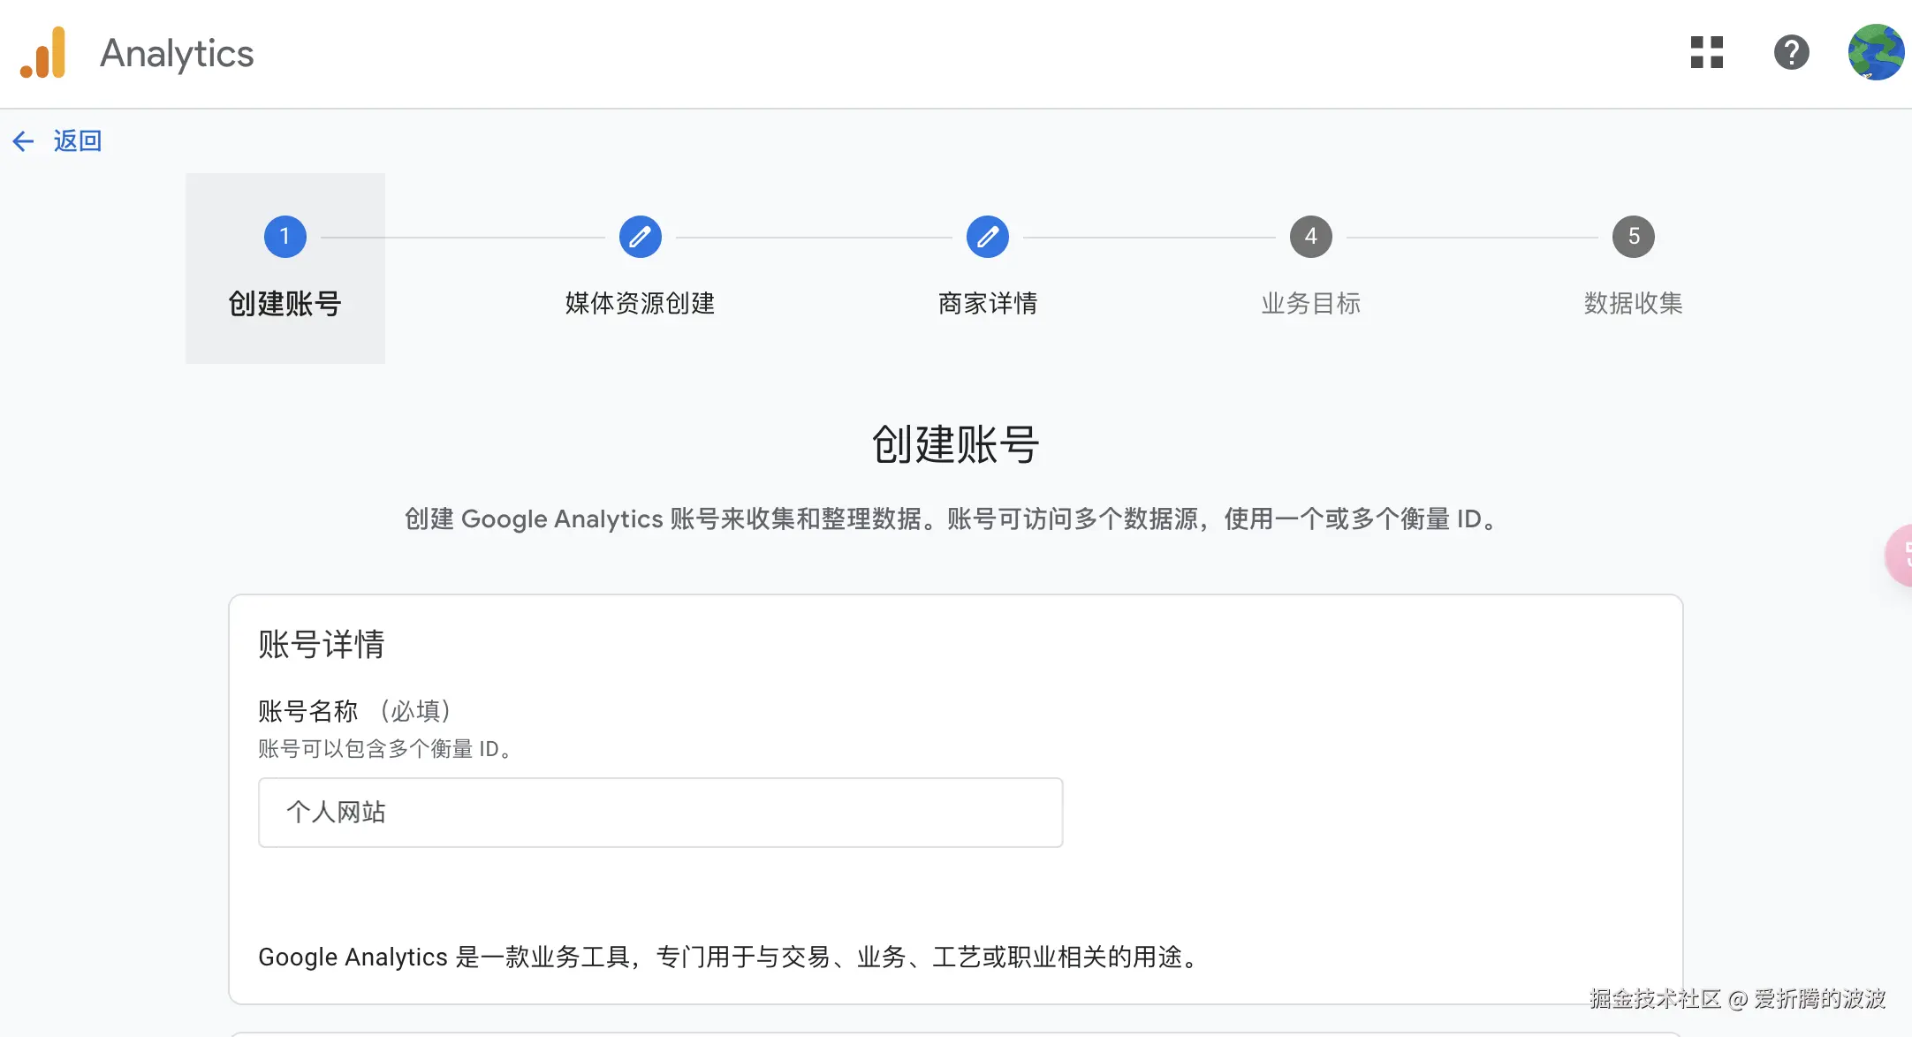Screen dimensions: 1912x1037
Task: Go to the 数据收集 step label
Action: point(1634,304)
